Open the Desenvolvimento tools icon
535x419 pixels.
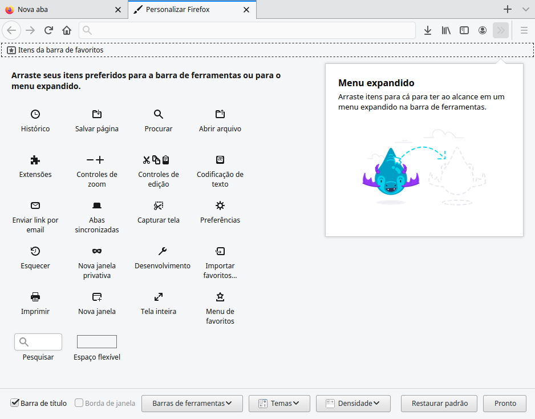(x=163, y=251)
